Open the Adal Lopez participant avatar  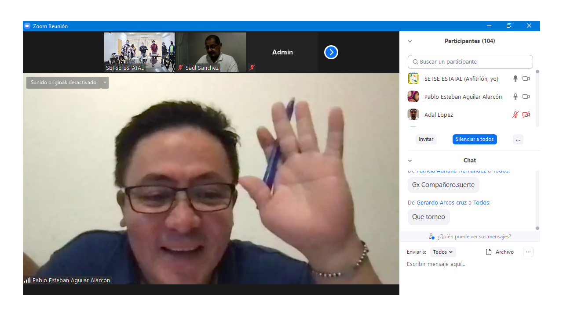[413, 115]
